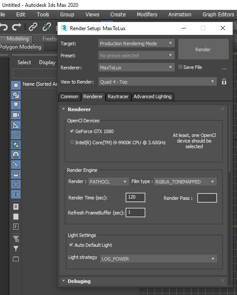The image size is (237, 295).
Task: Open Scene Explorer Display menu
Action: pyautogui.click(x=47, y=62)
